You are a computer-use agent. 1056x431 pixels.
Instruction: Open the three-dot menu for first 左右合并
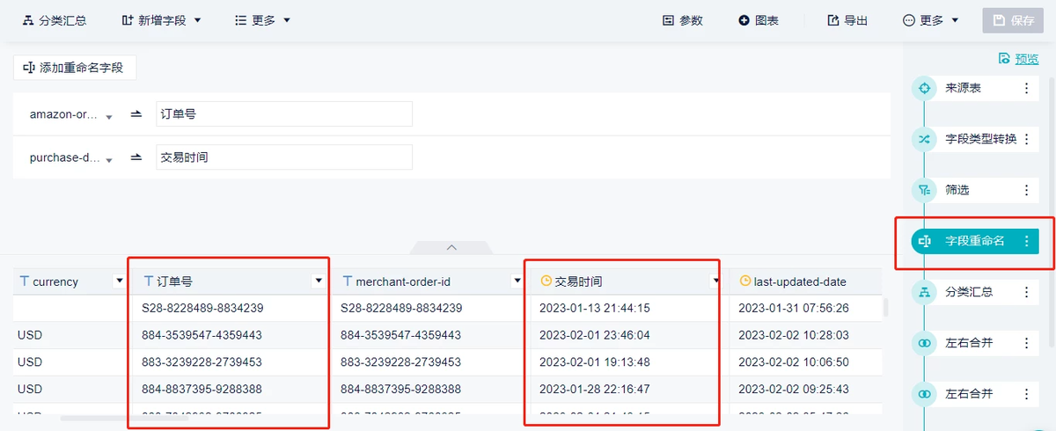click(1027, 343)
